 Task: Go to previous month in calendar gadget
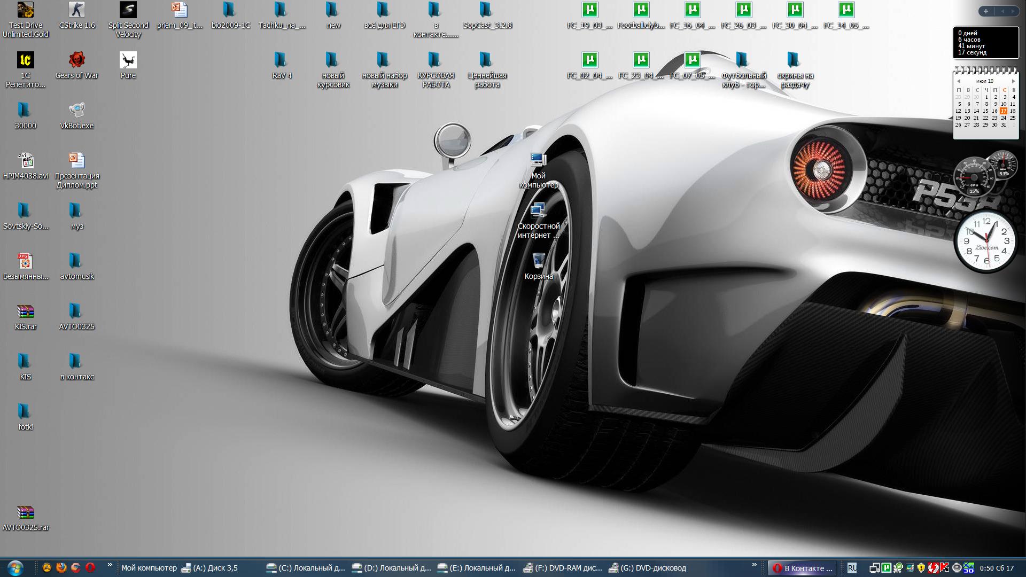tap(959, 81)
